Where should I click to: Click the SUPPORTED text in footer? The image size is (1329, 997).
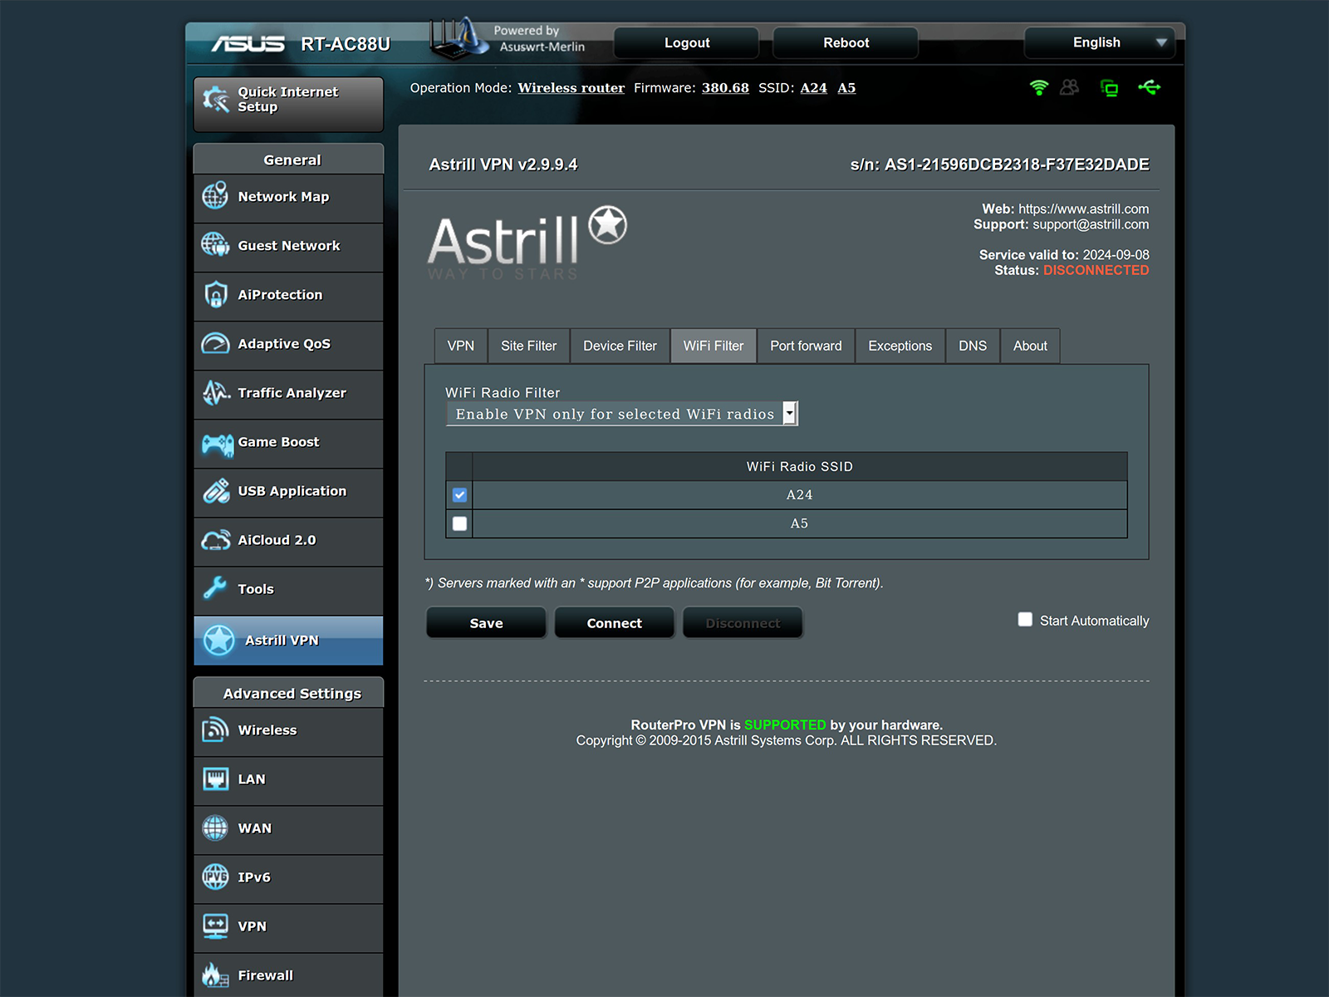(x=785, y=725)
